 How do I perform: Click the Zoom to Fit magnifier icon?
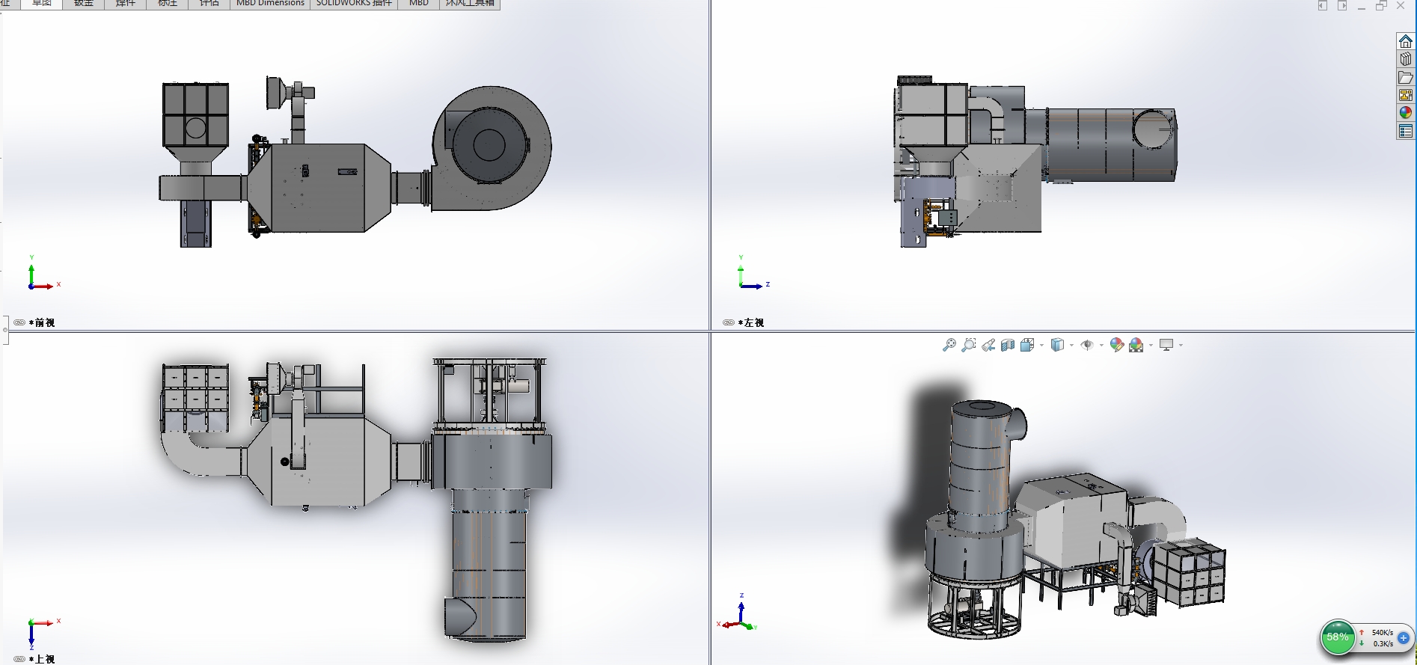pyautogui.click(x=949, y=345)
